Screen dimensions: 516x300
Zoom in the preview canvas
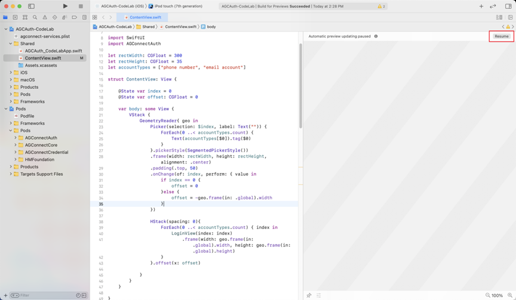click(x=510, y=295)
